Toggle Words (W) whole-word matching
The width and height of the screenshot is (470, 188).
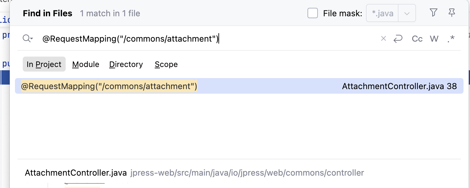pos(434,39)
